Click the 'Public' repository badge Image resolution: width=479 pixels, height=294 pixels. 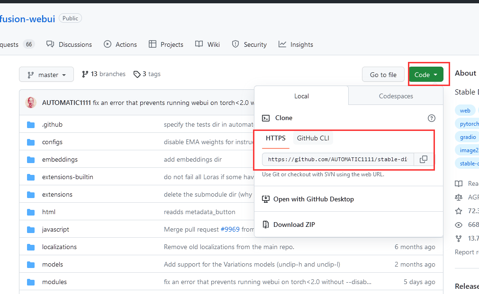pos(70,18)
